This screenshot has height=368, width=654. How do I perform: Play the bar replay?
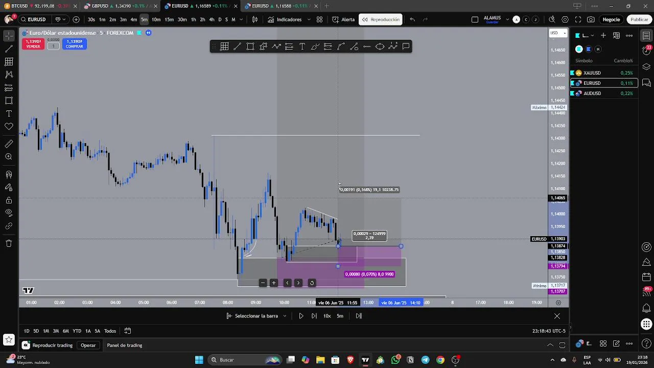click(301, 316)
